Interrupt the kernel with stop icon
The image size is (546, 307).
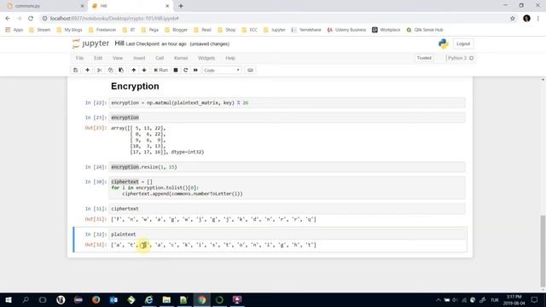coord(176,70)
